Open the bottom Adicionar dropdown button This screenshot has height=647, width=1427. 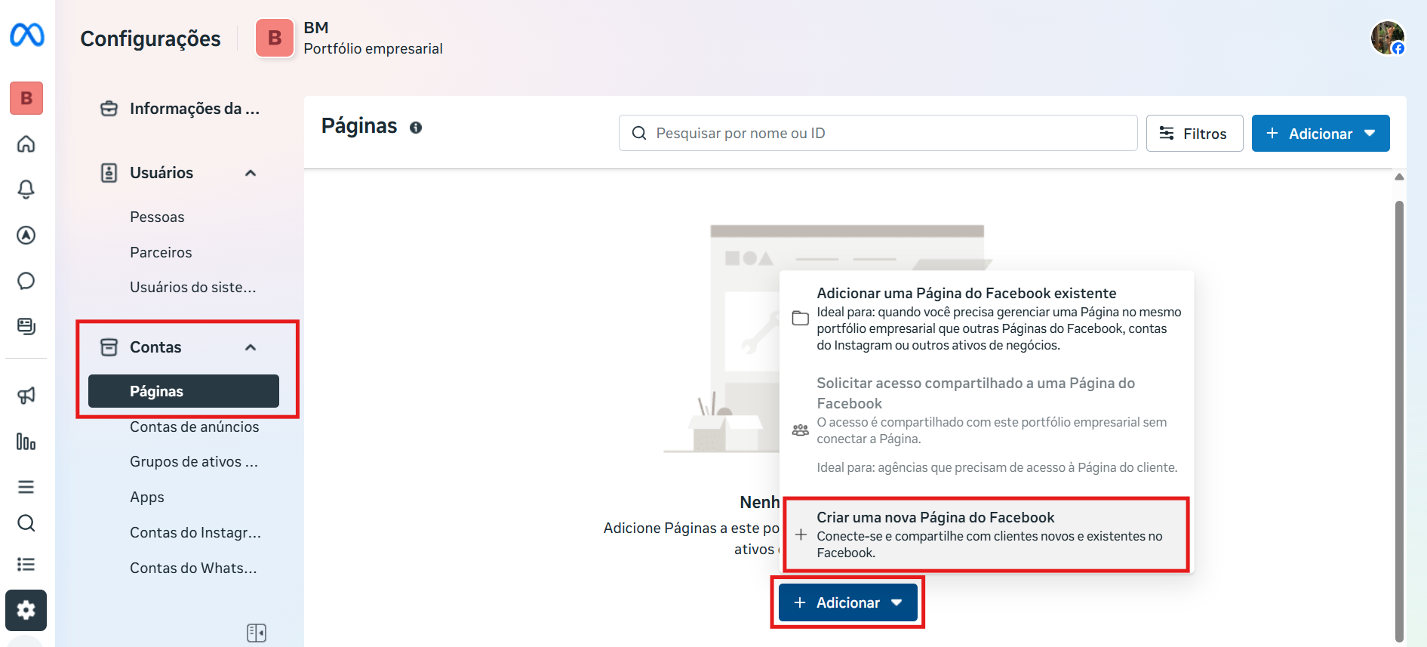coord(848,602)
